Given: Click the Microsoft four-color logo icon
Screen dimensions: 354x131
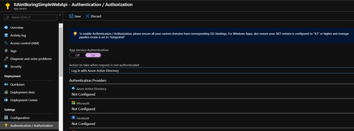Looking at the screenshot, I should point(73,103).
